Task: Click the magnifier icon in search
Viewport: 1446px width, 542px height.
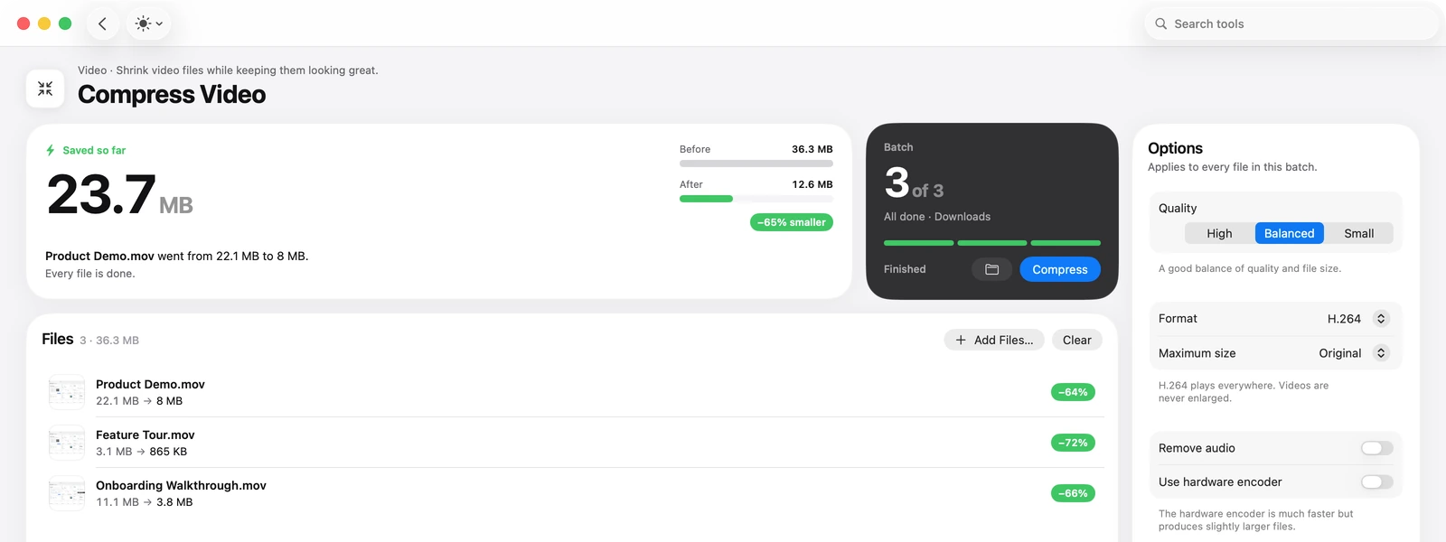Action: click(1161, 24)
